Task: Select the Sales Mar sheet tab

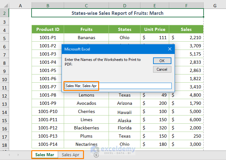Action: (x=45, y=155)
